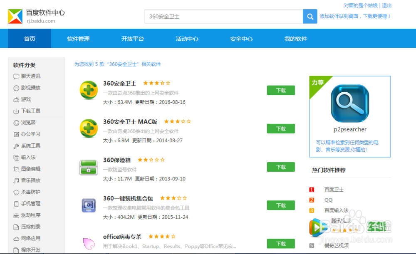Open the 软件管理 tab

pyautogui.click(x=78, y=39)
